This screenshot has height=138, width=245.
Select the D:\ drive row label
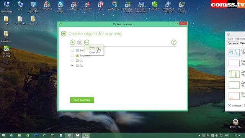coord(81,66)
